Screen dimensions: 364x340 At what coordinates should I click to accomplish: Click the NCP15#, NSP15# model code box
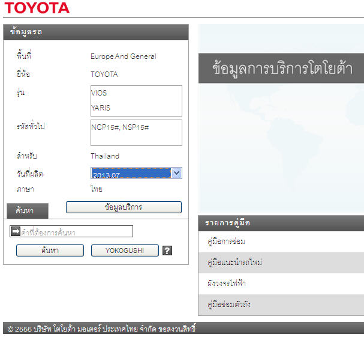point(136,133)
